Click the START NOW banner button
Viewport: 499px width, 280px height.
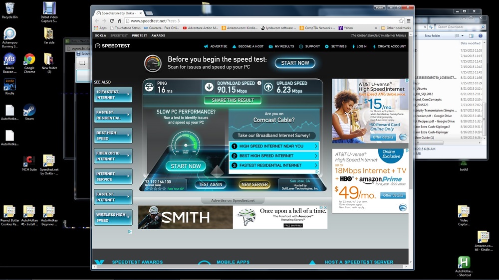295,63
